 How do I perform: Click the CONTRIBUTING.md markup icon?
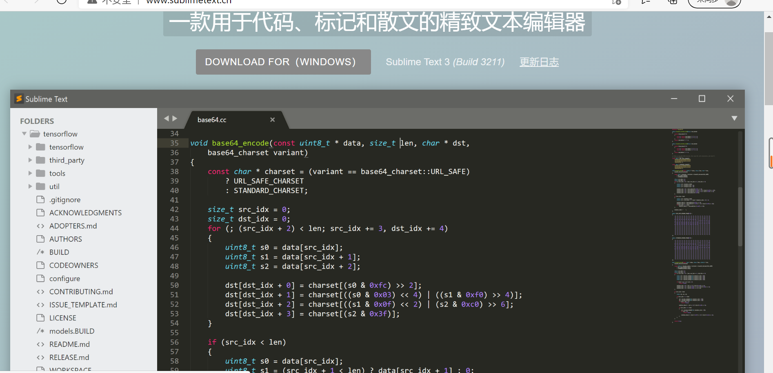click(40, 291)
